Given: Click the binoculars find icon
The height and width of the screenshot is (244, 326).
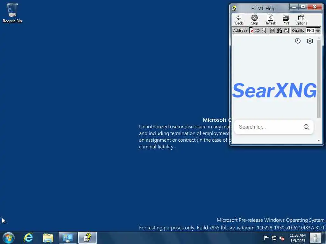Looking at the screenshot, I should 279,30.
